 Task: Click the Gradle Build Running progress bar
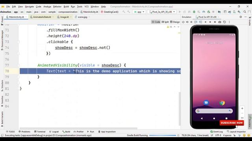[x=163, y=135]
